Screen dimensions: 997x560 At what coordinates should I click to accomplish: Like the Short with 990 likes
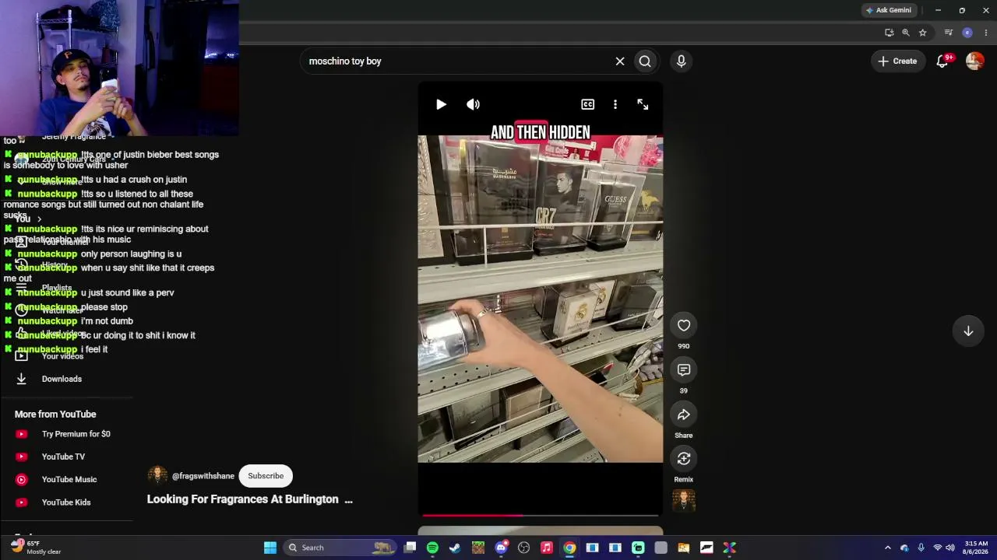tap(684, 326)
